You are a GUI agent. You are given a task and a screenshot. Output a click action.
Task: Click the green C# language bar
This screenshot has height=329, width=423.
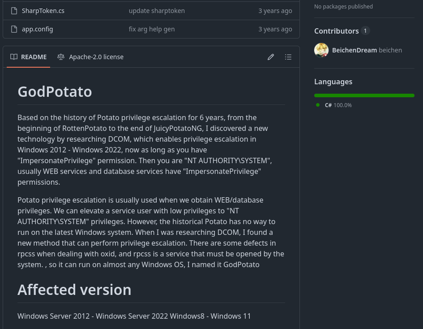coord(364,95)
